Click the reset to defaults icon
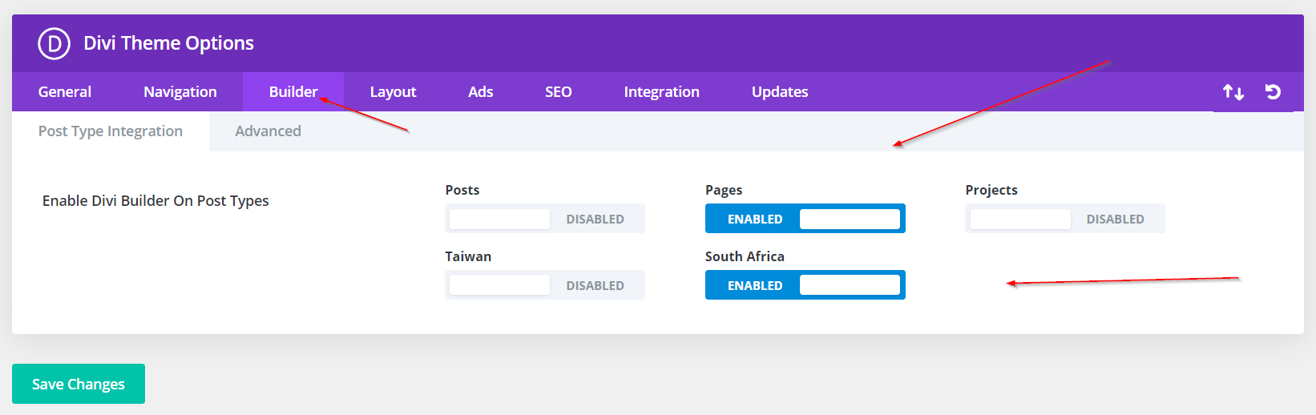The width and height of the screenshot is (1316, 415). [1273, 92]
